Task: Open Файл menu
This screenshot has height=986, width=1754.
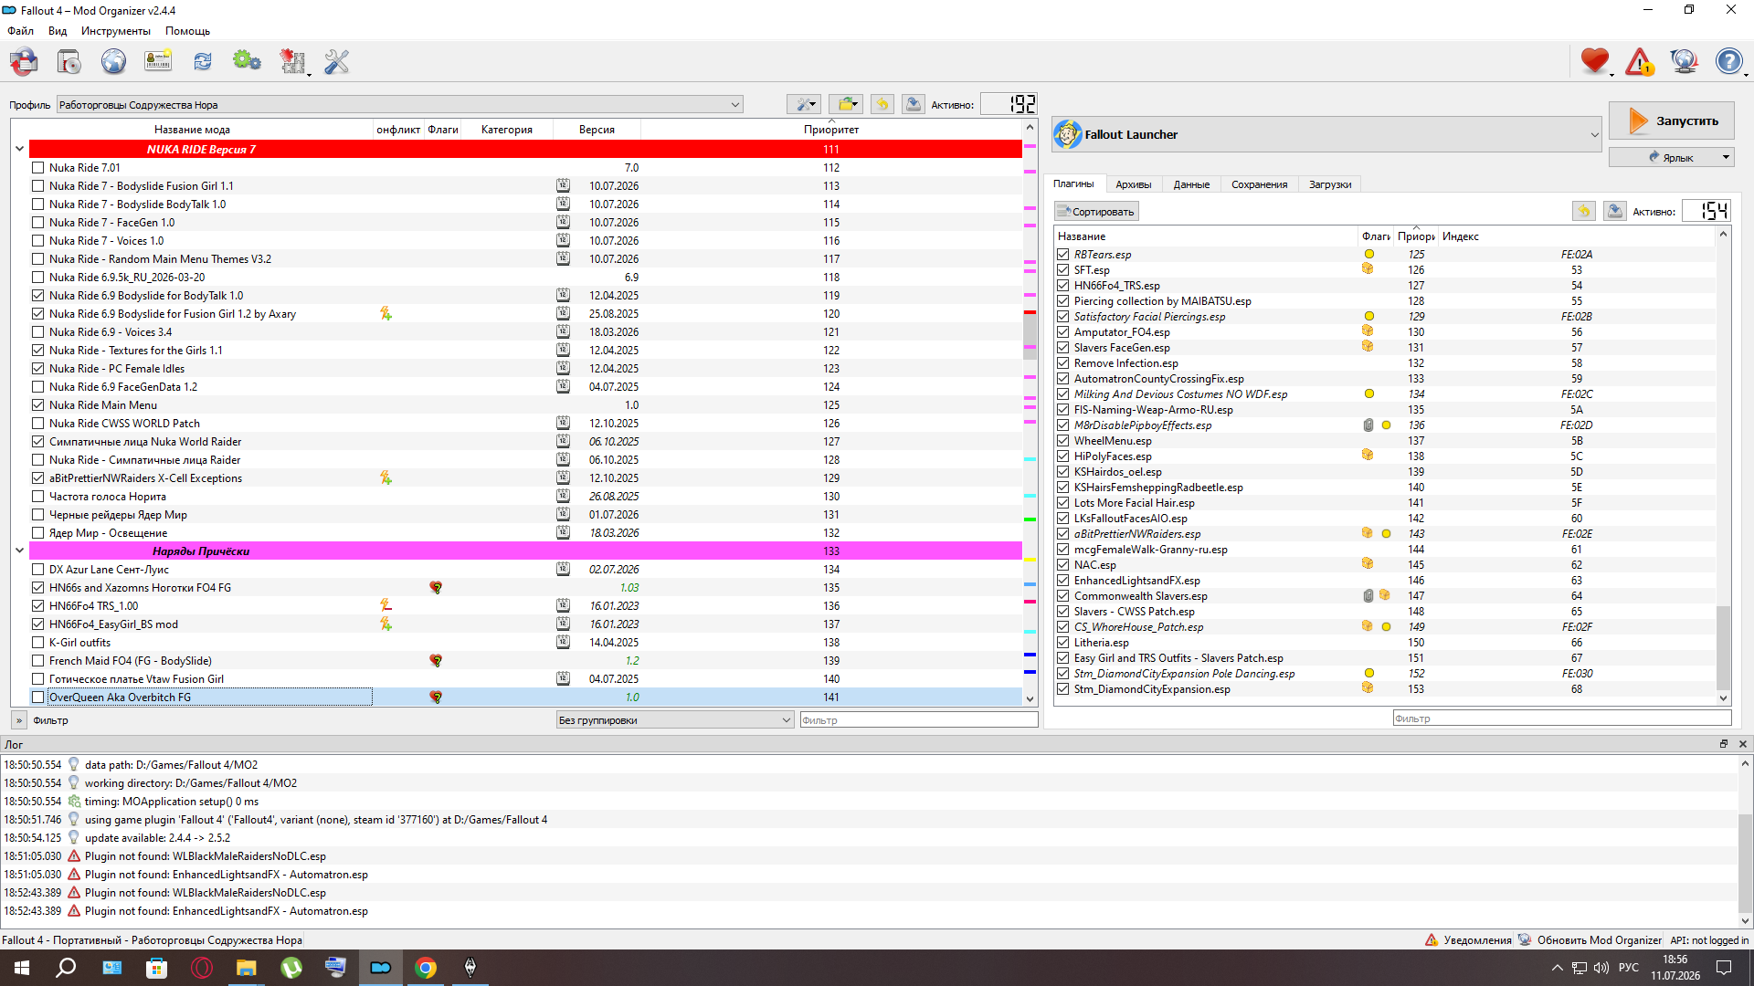Action: [21, 31]
